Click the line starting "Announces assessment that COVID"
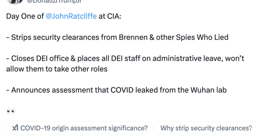 tap(117, 90)
